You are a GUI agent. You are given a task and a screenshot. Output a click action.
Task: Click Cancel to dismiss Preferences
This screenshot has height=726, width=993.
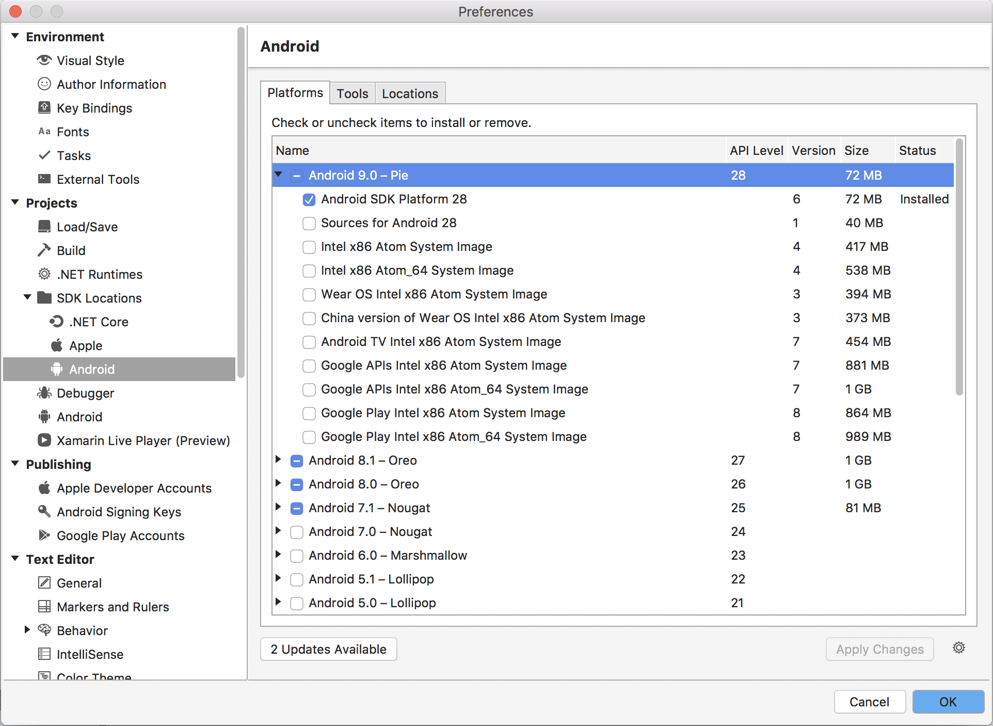click(870, 702)
